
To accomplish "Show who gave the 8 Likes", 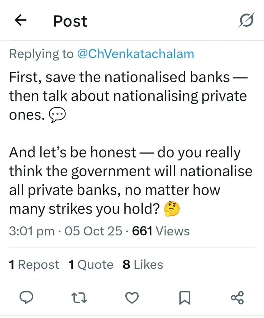I will pos(143,265).
